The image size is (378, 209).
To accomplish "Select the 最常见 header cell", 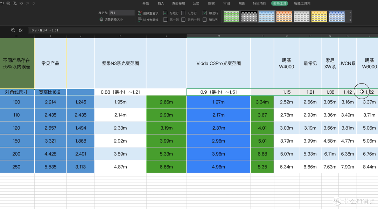I will pos(310,63).
